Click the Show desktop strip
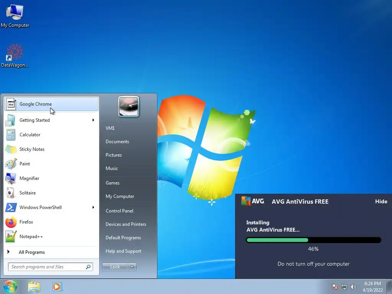The image size is (392, 294). point(389,287)
